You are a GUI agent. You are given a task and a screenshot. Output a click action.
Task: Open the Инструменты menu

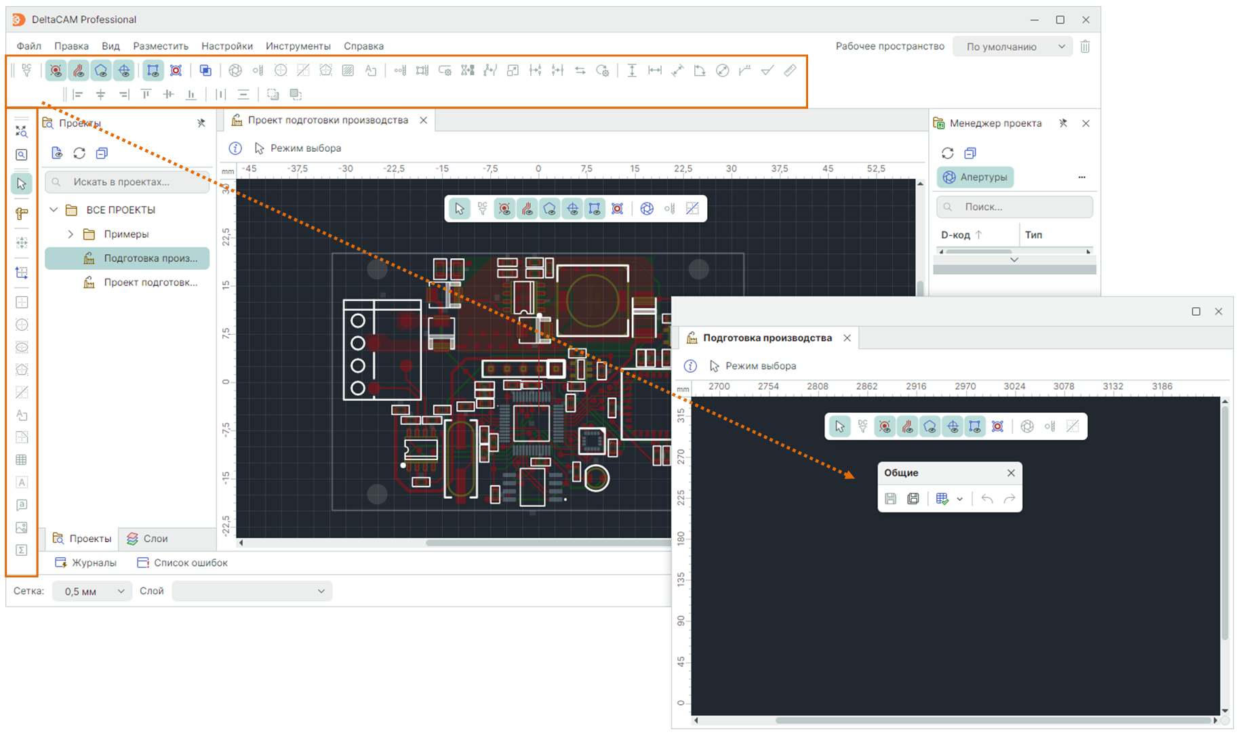coord(298,46)
